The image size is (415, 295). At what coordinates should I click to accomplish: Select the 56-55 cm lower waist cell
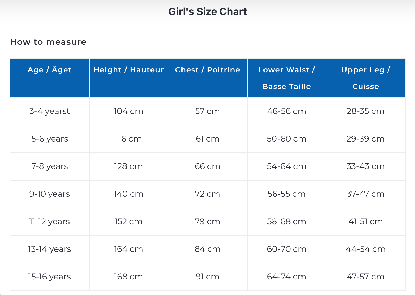(286, 194)
